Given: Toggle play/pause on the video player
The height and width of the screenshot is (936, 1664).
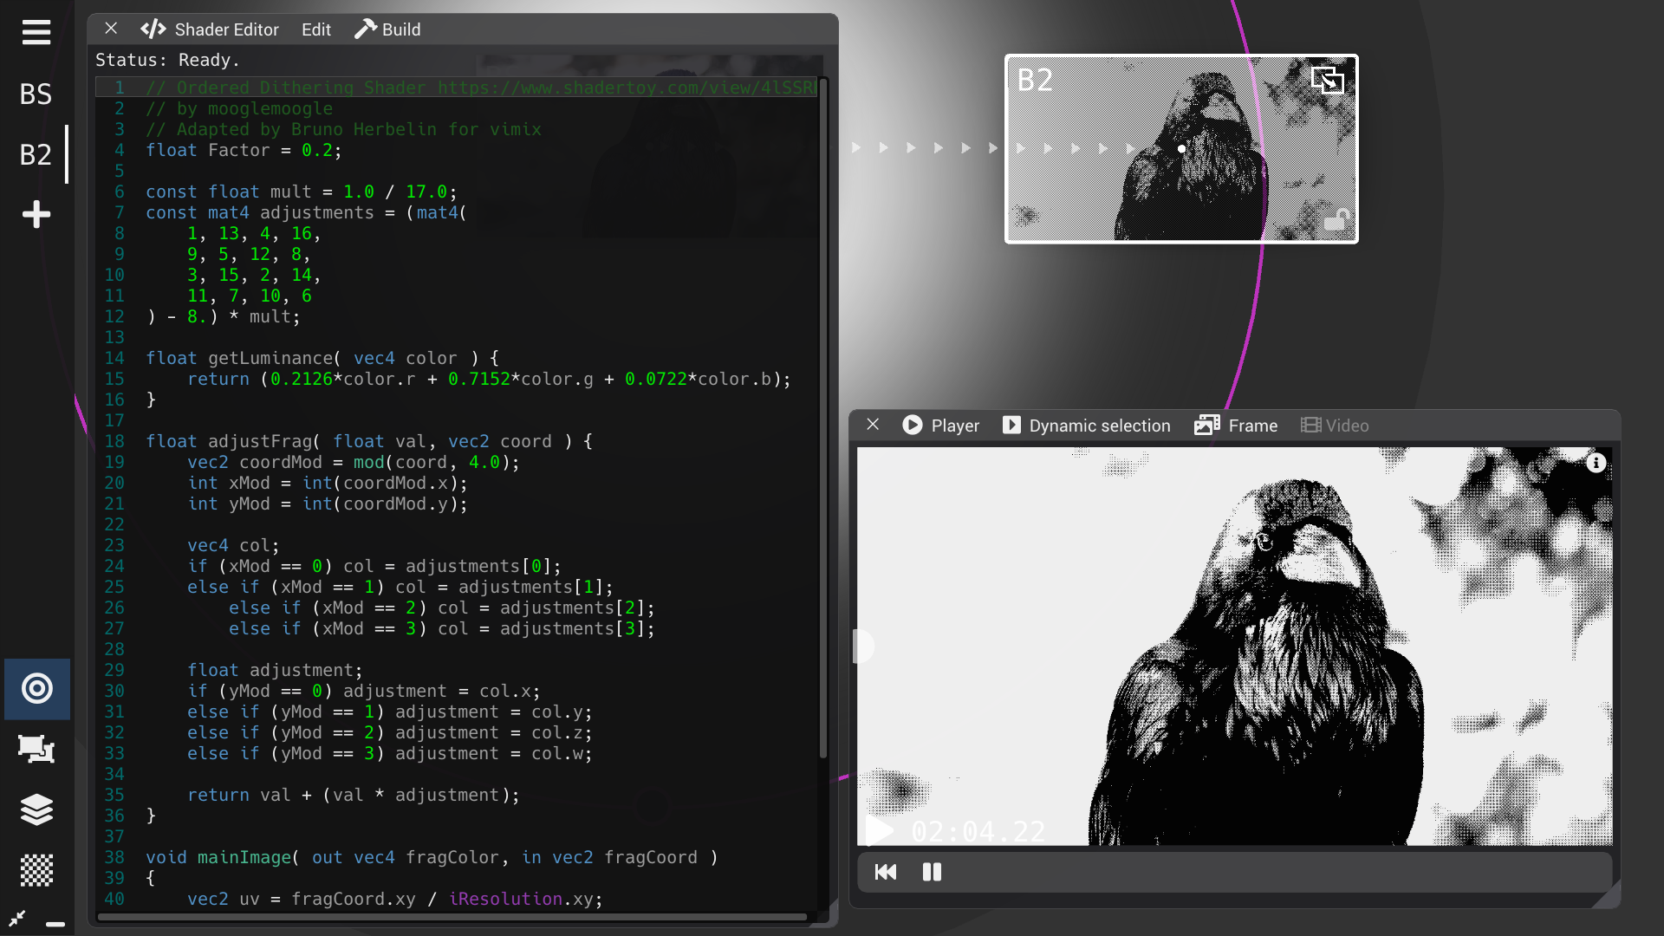Looking at the screenshot, I should click(x=933, y=872).
